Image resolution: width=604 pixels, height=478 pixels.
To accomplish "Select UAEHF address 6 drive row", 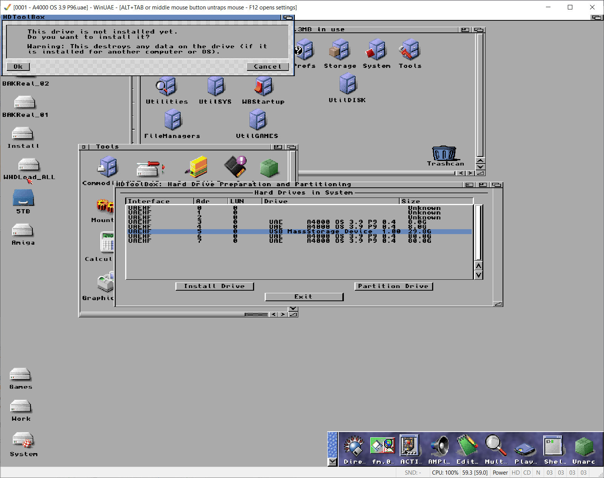I will (x=300, y=236).
